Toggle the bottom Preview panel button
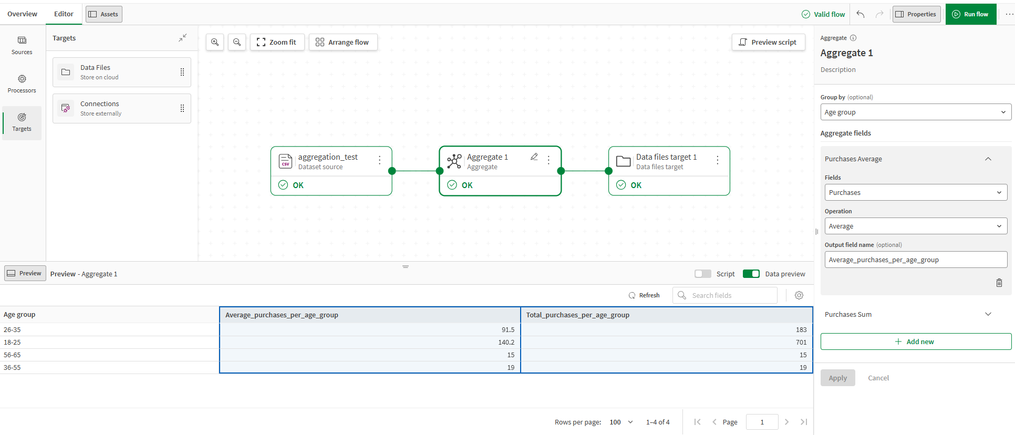 click(25, 273)
